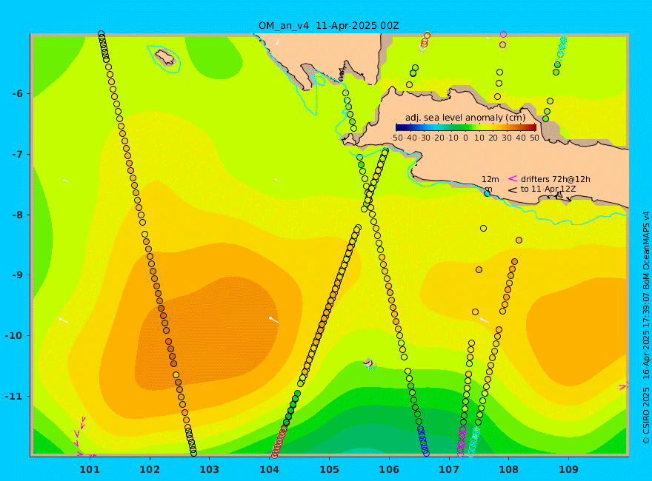Click the longitude axis label '107'

[x=449, y=469]
